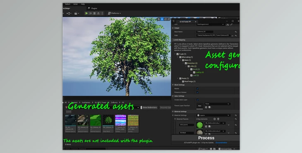Open the Actor menu
This screenshot has width=302, height=153.
pyautogui.click(x=75, y=4)
